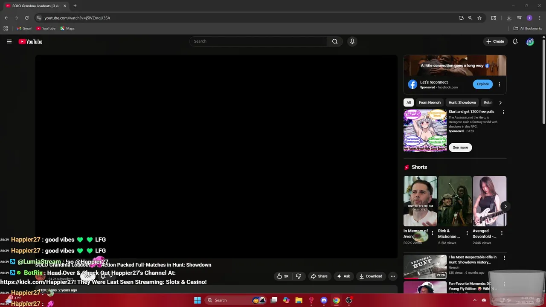Open the Maps bookmark

[67, 29]
